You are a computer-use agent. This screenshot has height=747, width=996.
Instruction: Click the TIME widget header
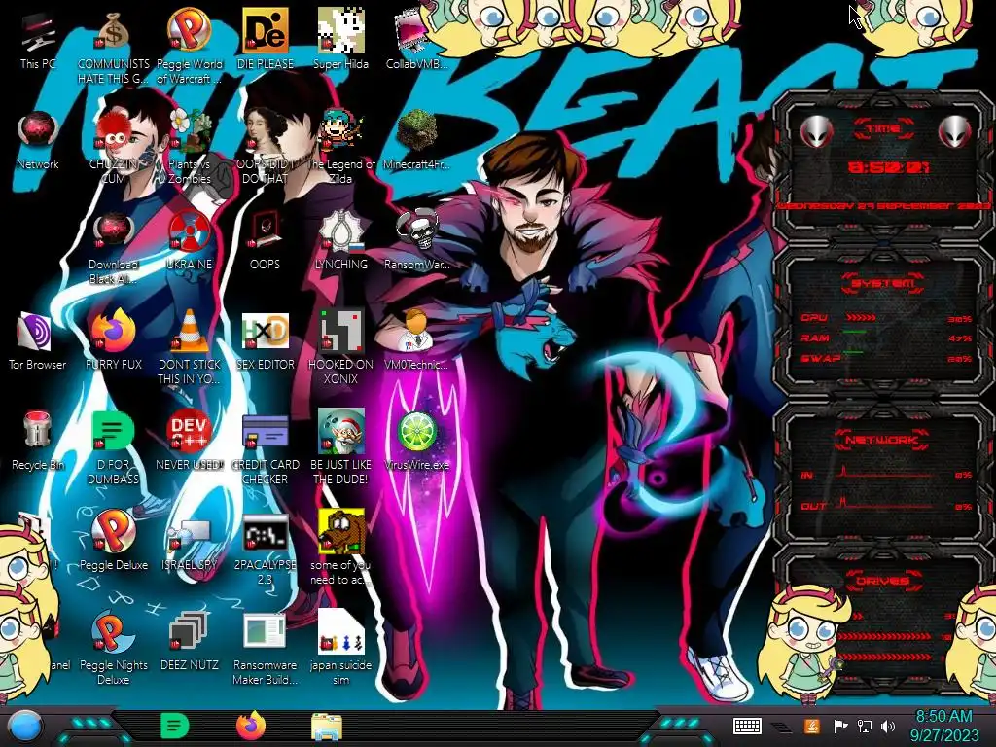click(x=883, y=129)
